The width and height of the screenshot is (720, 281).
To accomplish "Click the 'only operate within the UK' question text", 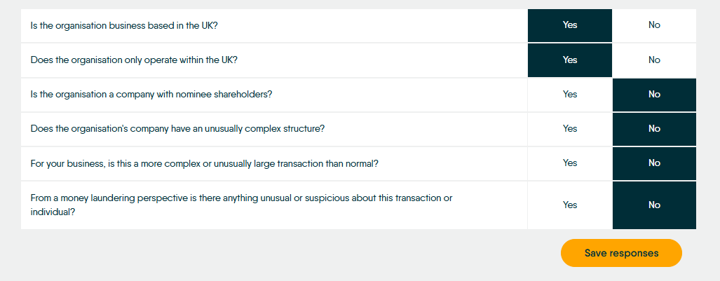I will pyautogui.click(x=134, y=60).
